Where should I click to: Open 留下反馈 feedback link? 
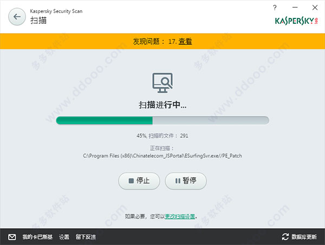click(x=86, y=237)
